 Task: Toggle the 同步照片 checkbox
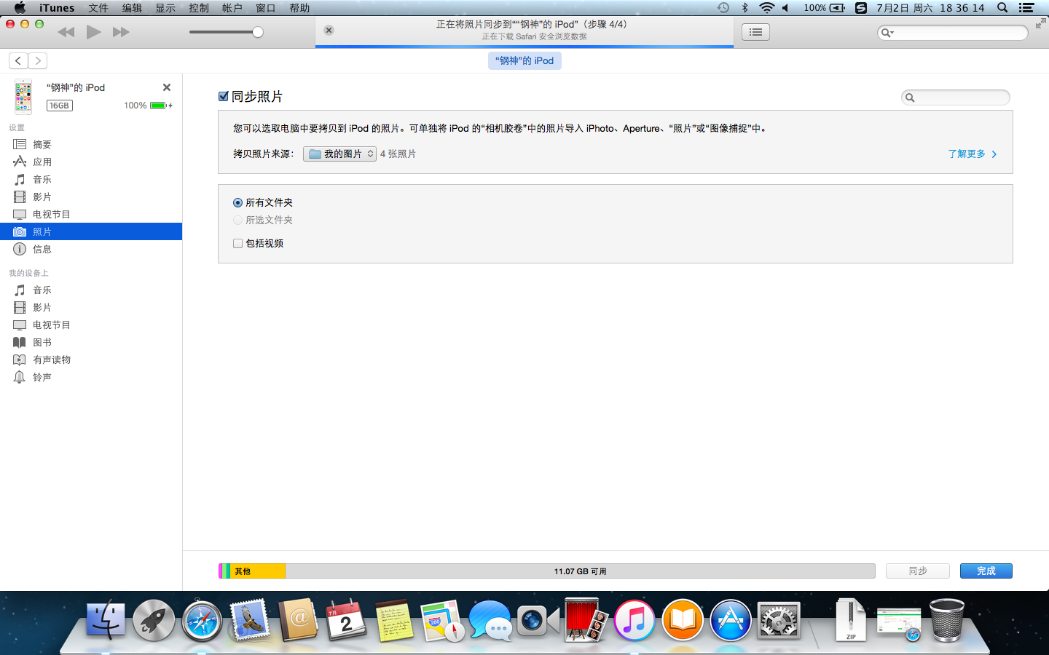pos(224,96)
